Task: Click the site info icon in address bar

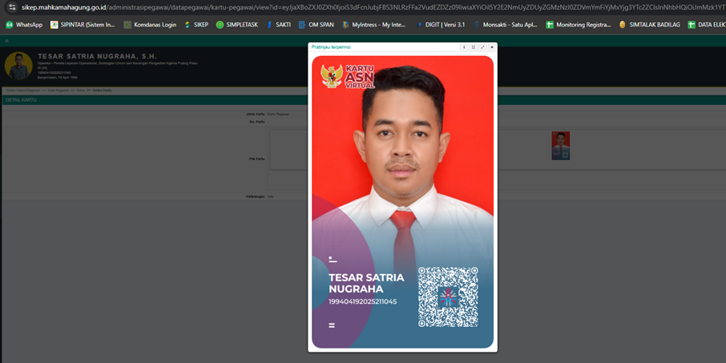Action: 12,7
